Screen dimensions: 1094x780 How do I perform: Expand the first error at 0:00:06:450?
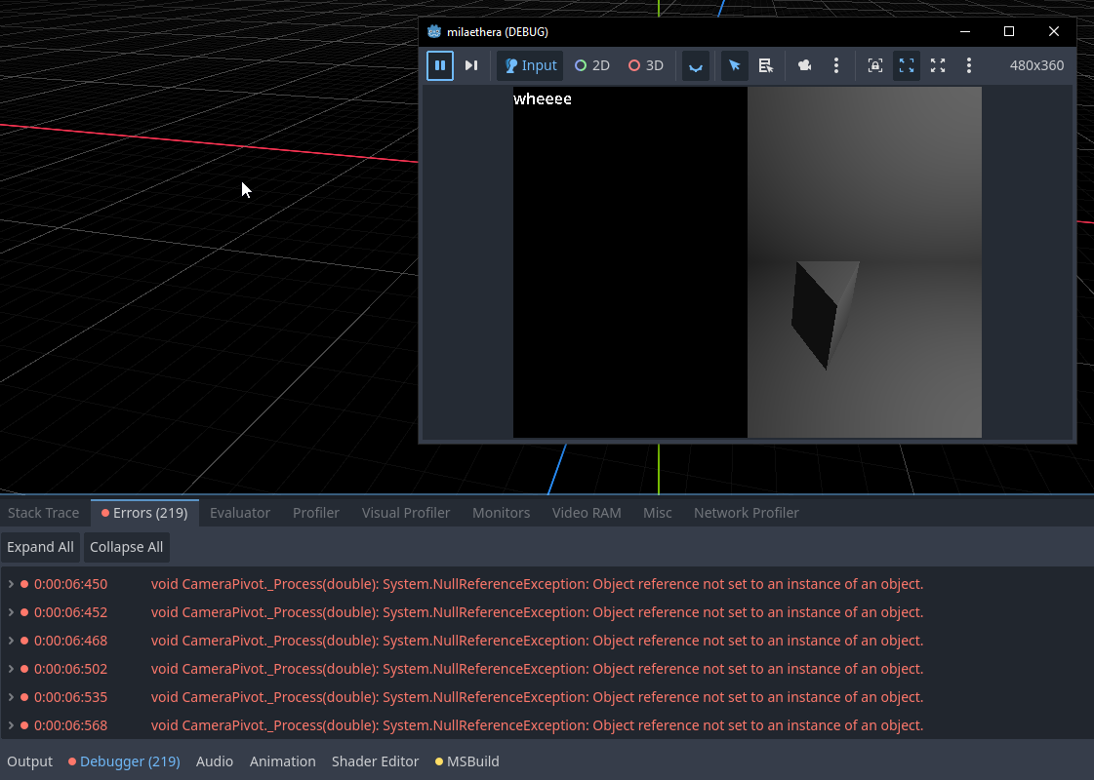[x=11, y=584]
